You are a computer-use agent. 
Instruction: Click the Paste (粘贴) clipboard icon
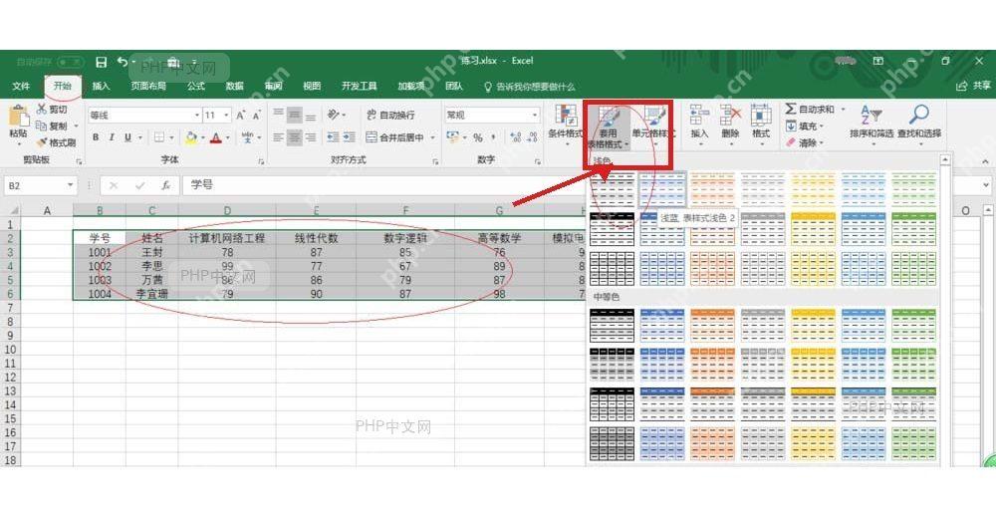coord(18,115)
